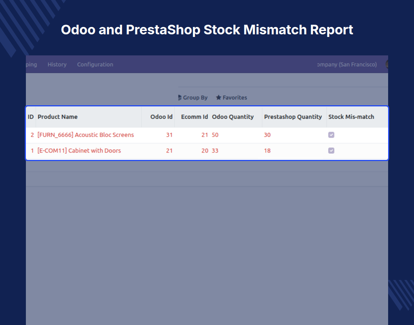Click the Group By layers icon
Screen dimensions: 414x325
[180, 97]
